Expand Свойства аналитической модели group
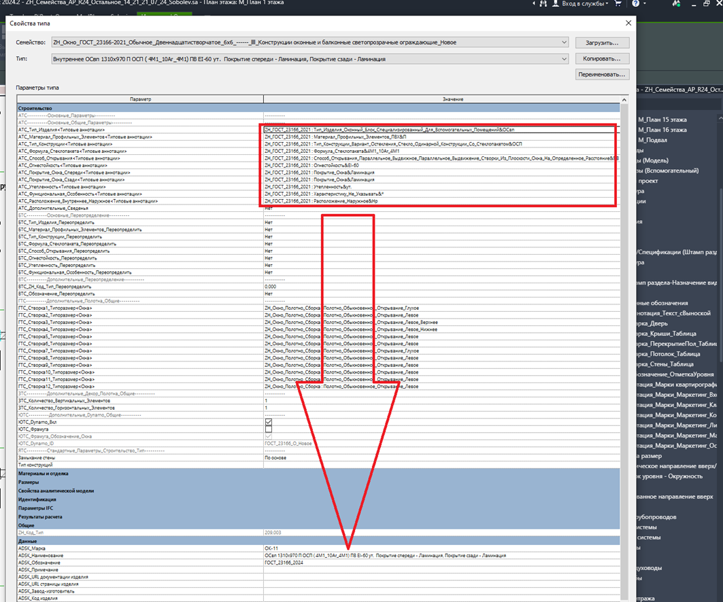 [x=318, y=491]
